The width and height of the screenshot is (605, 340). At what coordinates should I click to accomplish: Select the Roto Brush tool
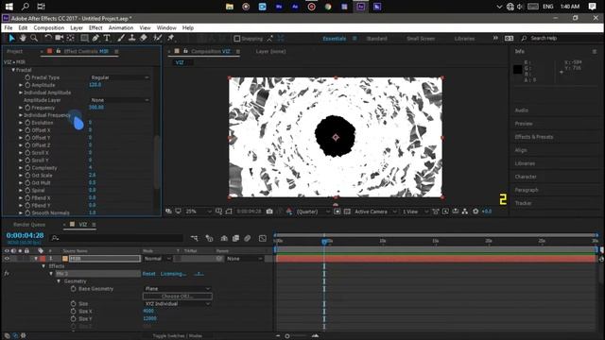[x=158, y=38]
